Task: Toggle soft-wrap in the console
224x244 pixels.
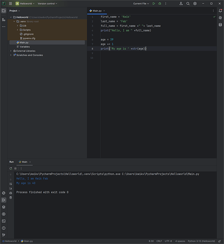Action: point(11,184)
